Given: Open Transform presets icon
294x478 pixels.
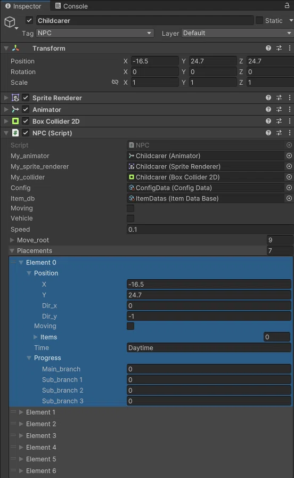Looking at the screenshot, I should pos(279,48).
